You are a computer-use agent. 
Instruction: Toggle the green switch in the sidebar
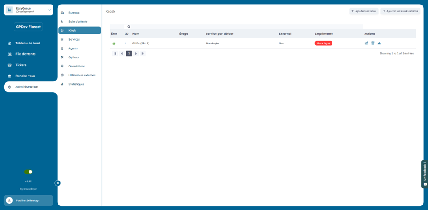[29, 172]
